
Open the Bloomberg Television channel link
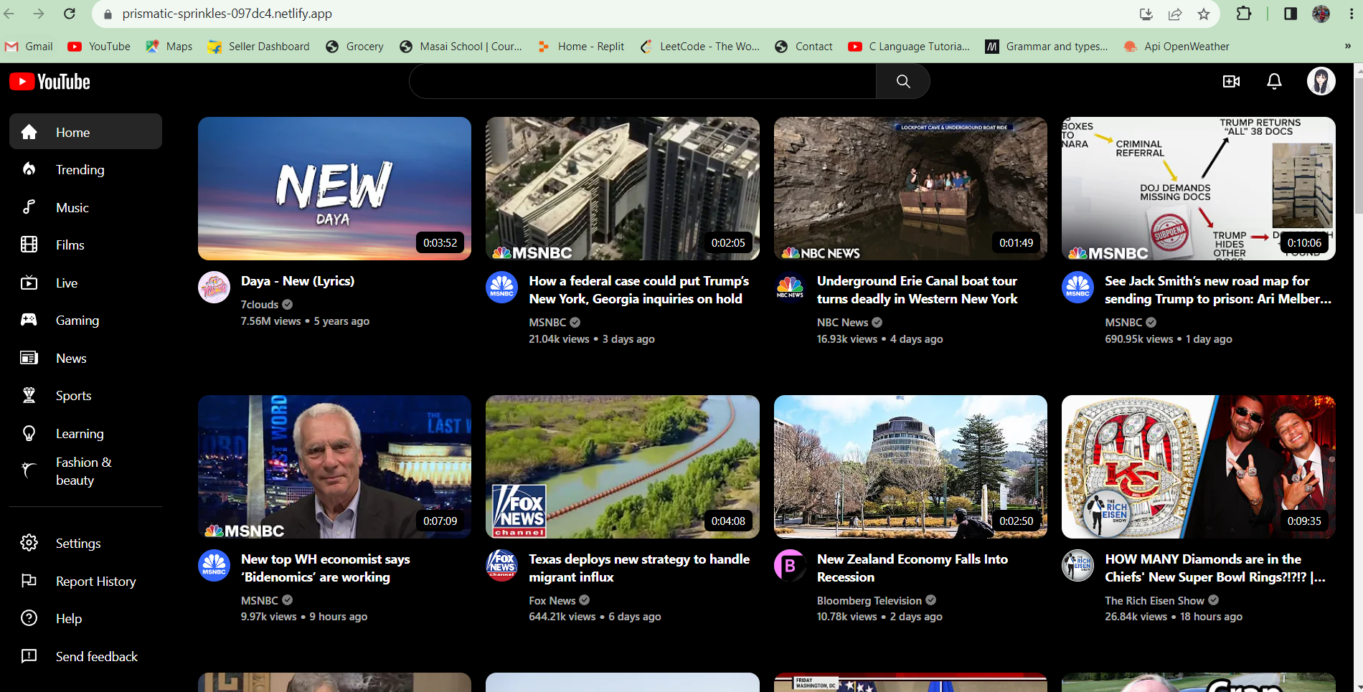(869, 601)
